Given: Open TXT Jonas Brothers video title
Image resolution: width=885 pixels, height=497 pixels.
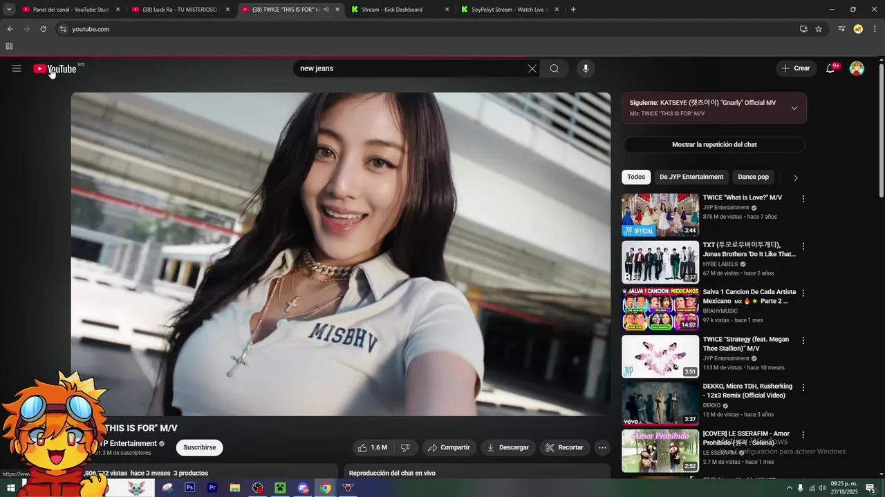Looking at the screenshot, I should click(749, 249).
